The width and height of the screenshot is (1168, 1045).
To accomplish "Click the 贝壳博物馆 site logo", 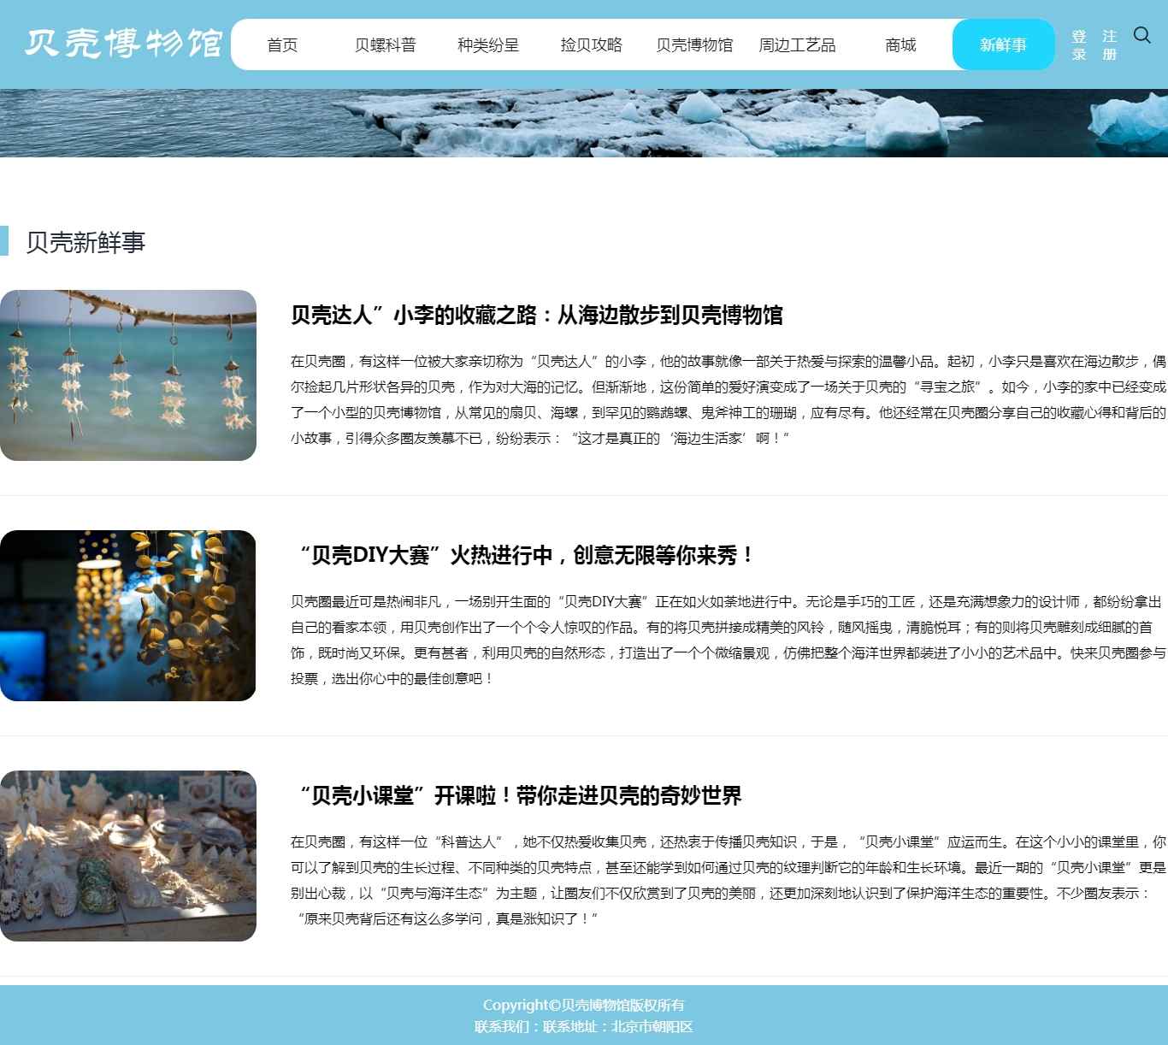I will coord(123,44).
